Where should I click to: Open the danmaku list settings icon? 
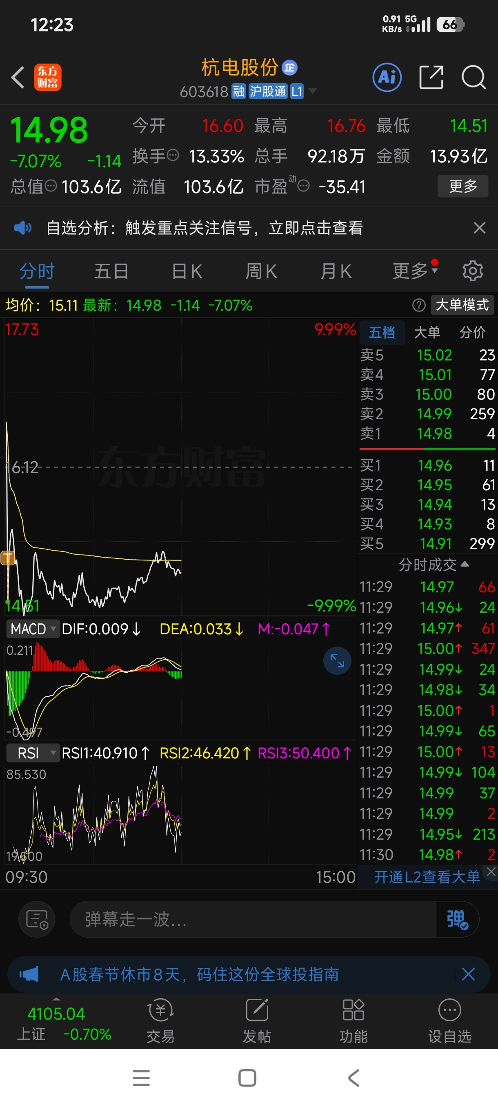point(37,919)
